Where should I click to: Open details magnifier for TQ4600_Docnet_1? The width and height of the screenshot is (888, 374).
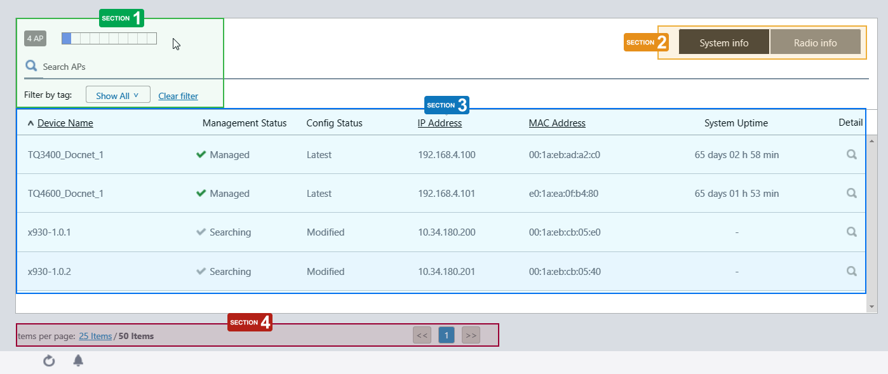tap(851, 193)
